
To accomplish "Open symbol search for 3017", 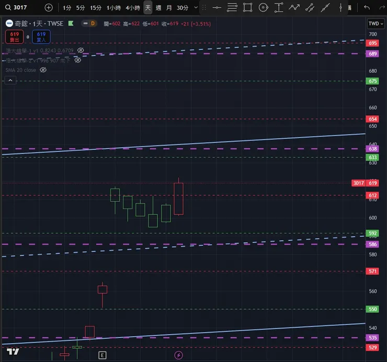I will coord(16,7).
